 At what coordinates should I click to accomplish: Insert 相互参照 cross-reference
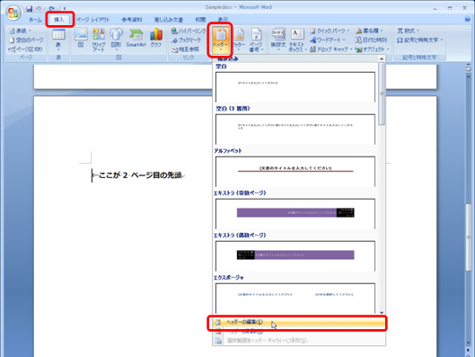185,49
